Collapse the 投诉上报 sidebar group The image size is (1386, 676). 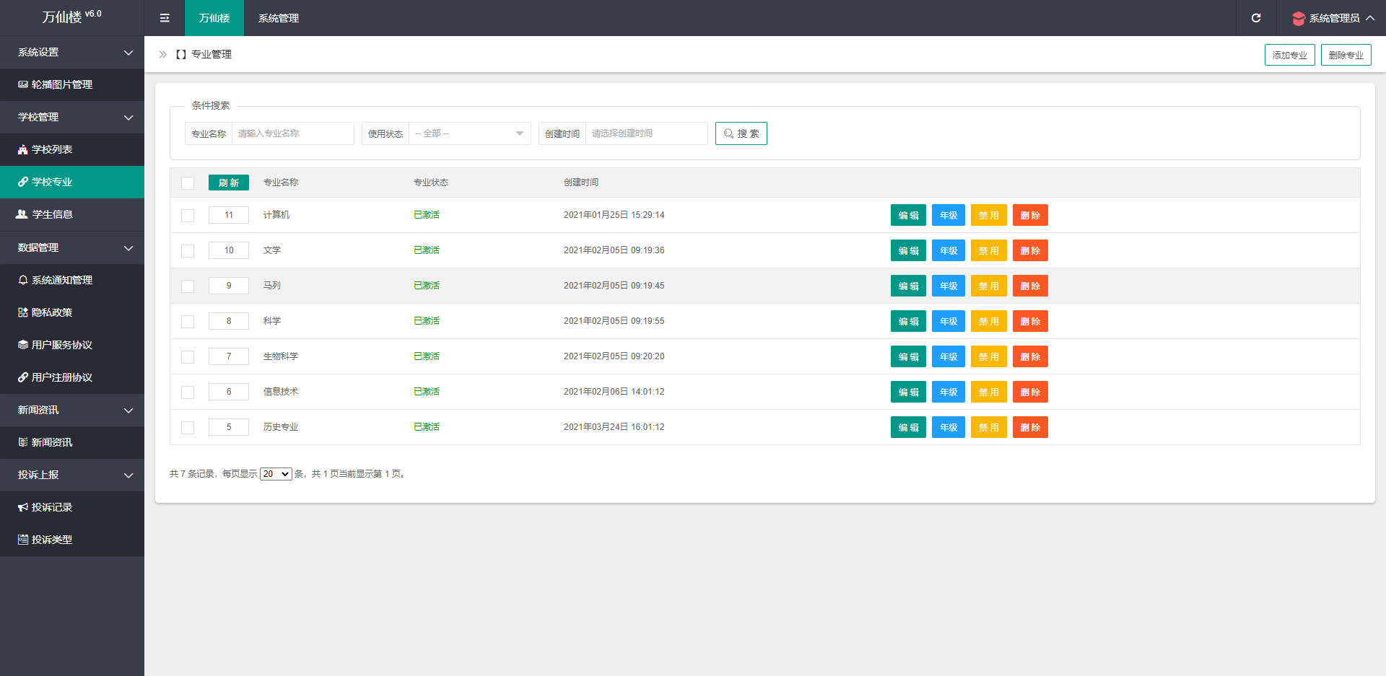72,475
